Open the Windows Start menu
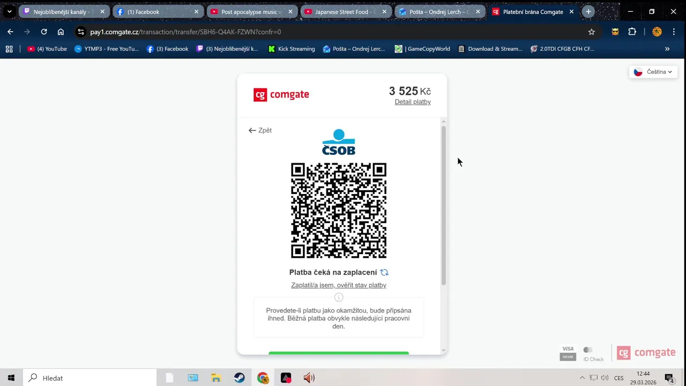The height and width of the screenshot is (386, 686). [x=11, y=378]
